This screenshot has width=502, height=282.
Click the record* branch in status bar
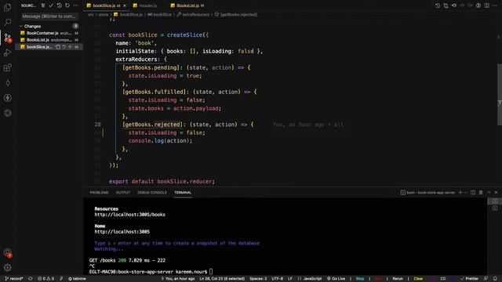point(14,279)
